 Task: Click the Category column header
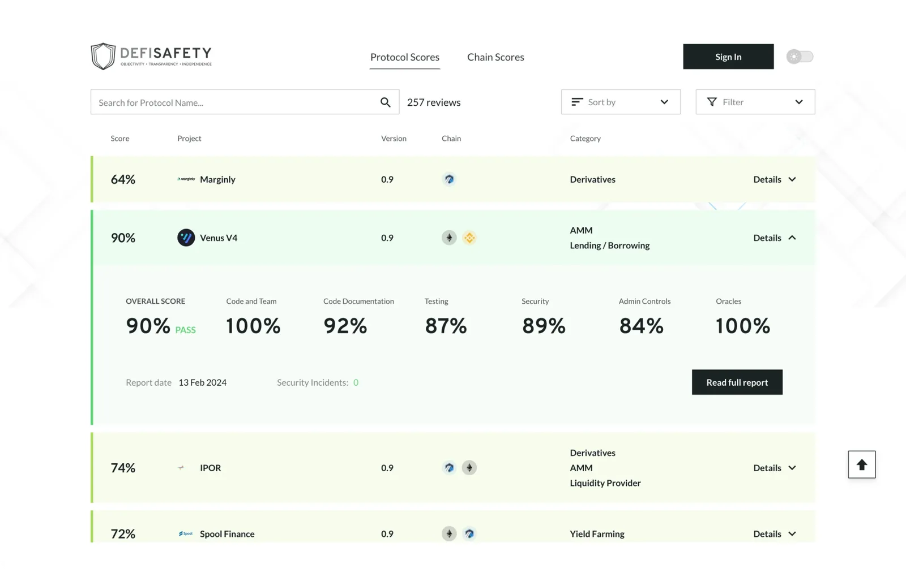[x=586, y=138]
